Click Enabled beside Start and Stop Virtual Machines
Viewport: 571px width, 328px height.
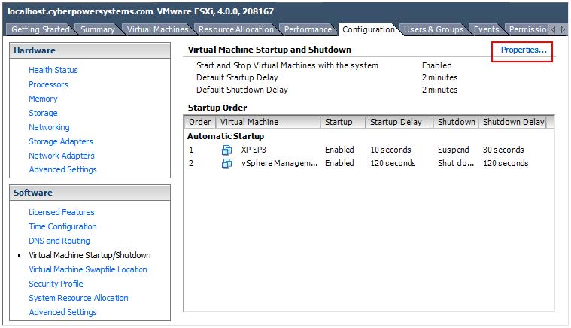point(436,65)
